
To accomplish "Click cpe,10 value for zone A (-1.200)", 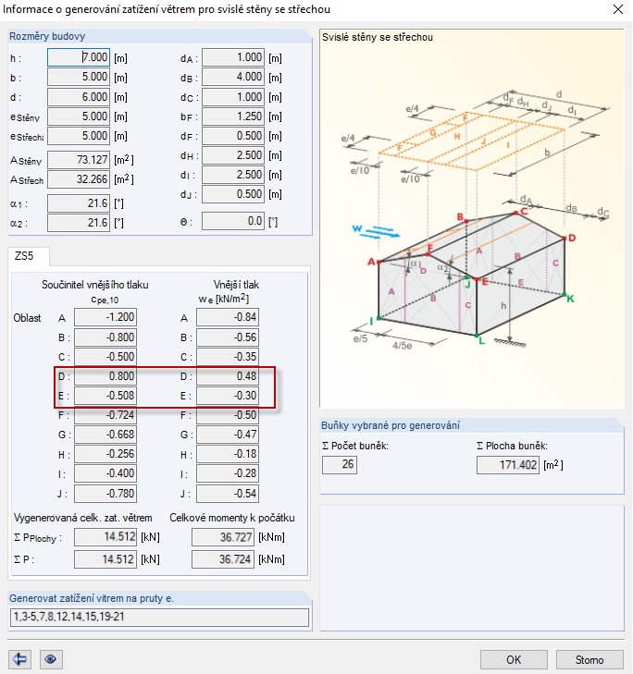I will tap(105, 317).
